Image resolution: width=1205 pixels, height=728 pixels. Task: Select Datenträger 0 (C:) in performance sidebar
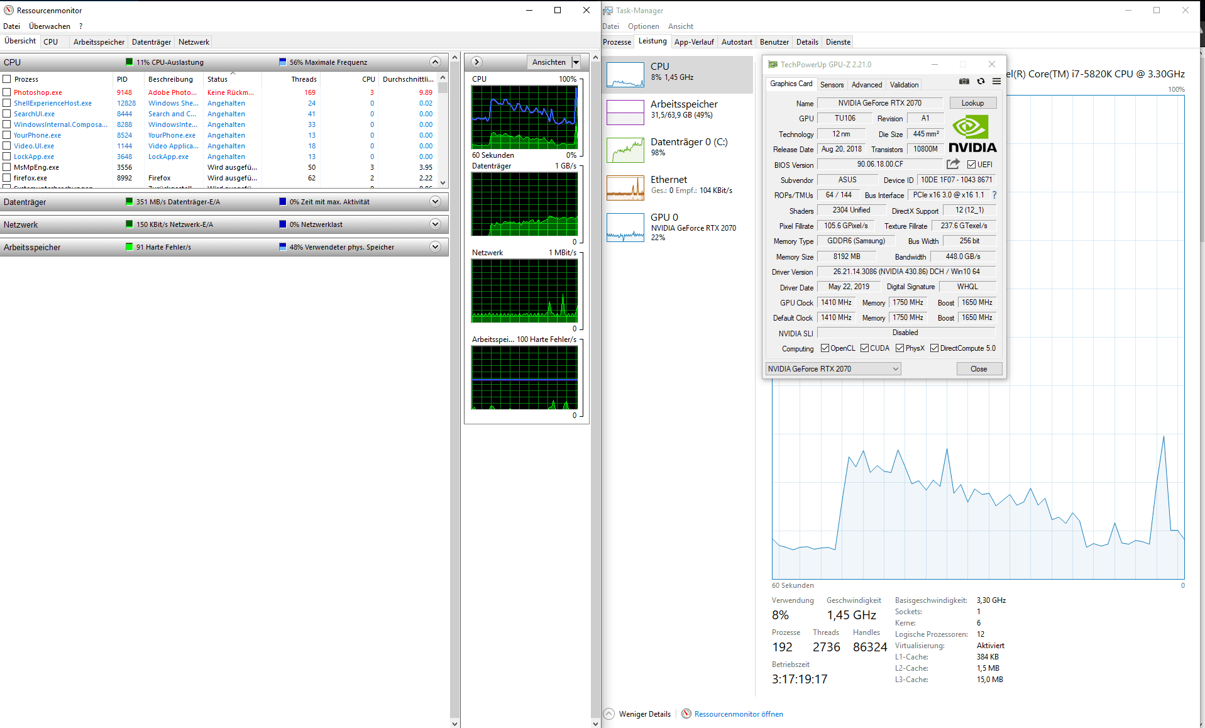678,149
